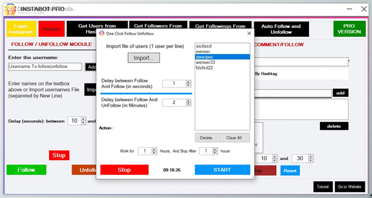Open the Get Followings From tab
The image size is (372, 198).
pos(220,25)
